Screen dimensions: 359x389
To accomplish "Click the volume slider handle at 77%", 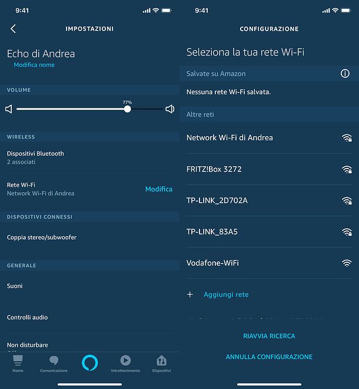I will [x=127, y=109].
